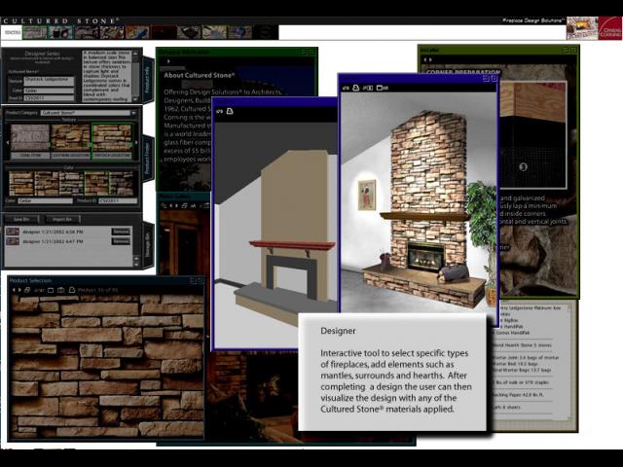623x467 pixels.
Task: Open the Storage Bin side tab
Action: tap(147, 245)
